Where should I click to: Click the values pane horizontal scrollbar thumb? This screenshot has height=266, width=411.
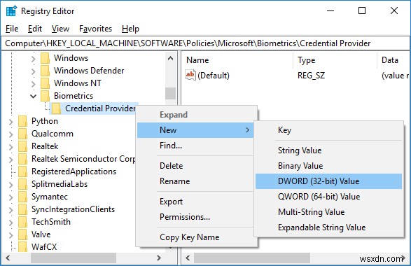pyautogui.click(x=252, y=258)
